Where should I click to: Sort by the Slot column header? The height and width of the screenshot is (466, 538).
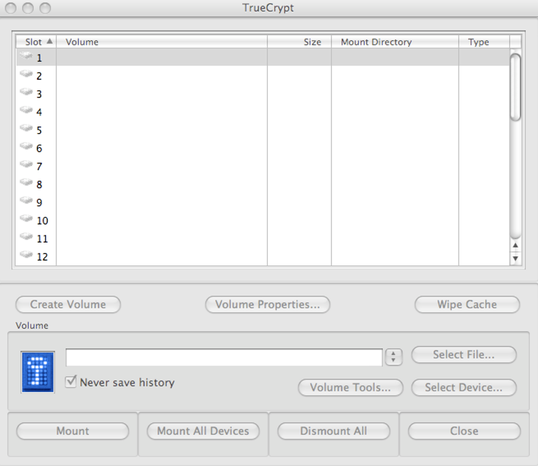click(x=36, y=42)
